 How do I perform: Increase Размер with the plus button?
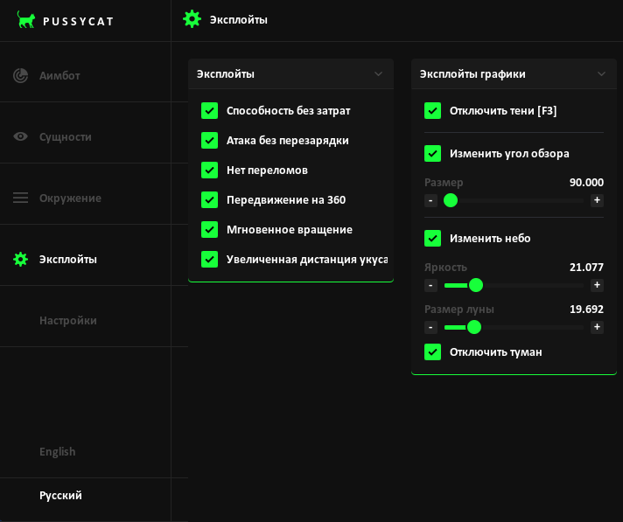[x=597, y=200]
